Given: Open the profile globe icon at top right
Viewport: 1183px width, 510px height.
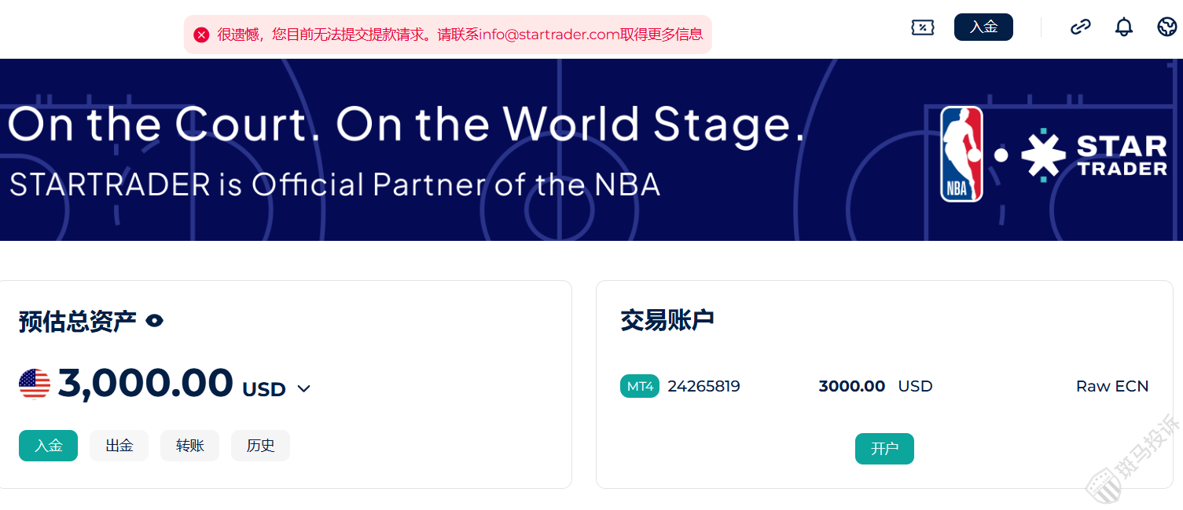Looking at the screenshot, I should tap(1167, 27).
